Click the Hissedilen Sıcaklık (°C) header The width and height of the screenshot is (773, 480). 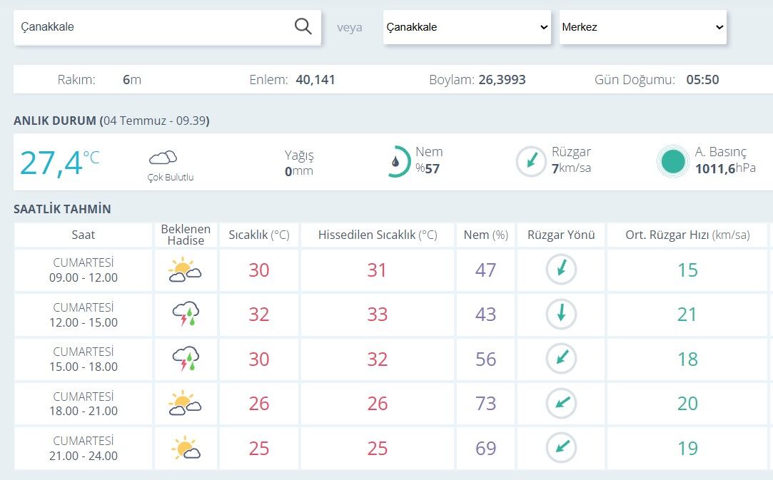378,235
